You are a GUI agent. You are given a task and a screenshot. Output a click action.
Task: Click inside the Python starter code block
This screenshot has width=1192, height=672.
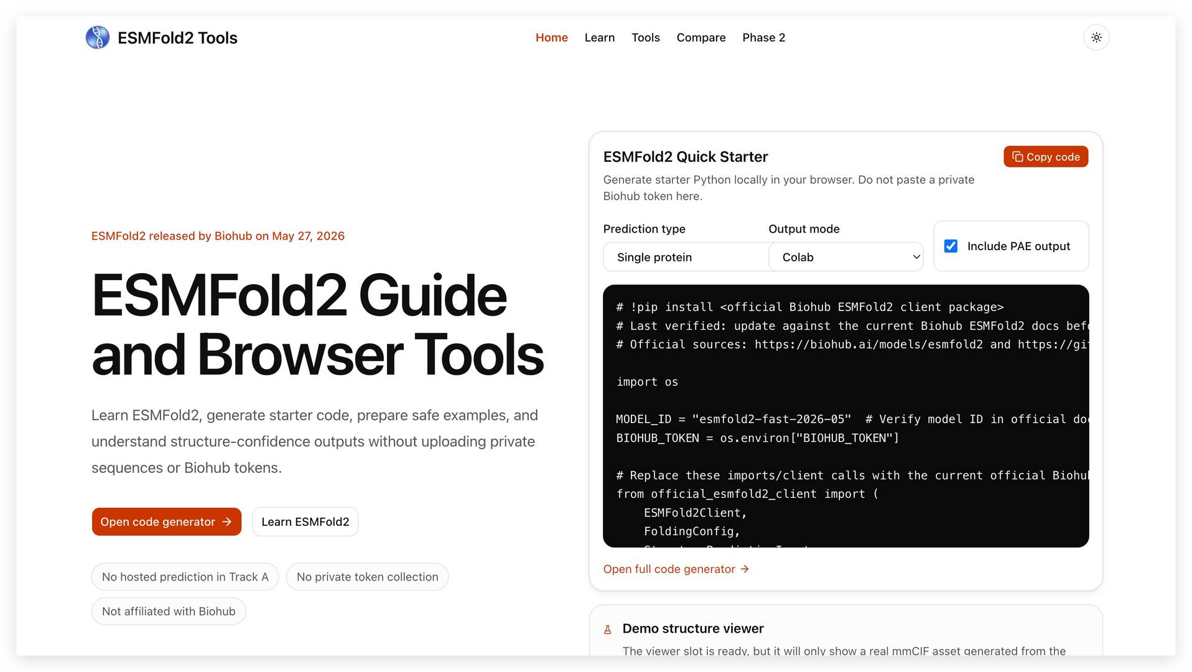click(845, 416)
